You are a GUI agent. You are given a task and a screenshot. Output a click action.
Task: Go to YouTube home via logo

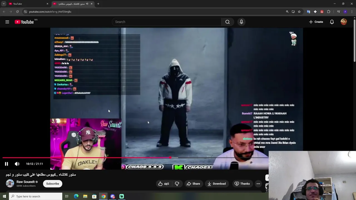[24, 22]
